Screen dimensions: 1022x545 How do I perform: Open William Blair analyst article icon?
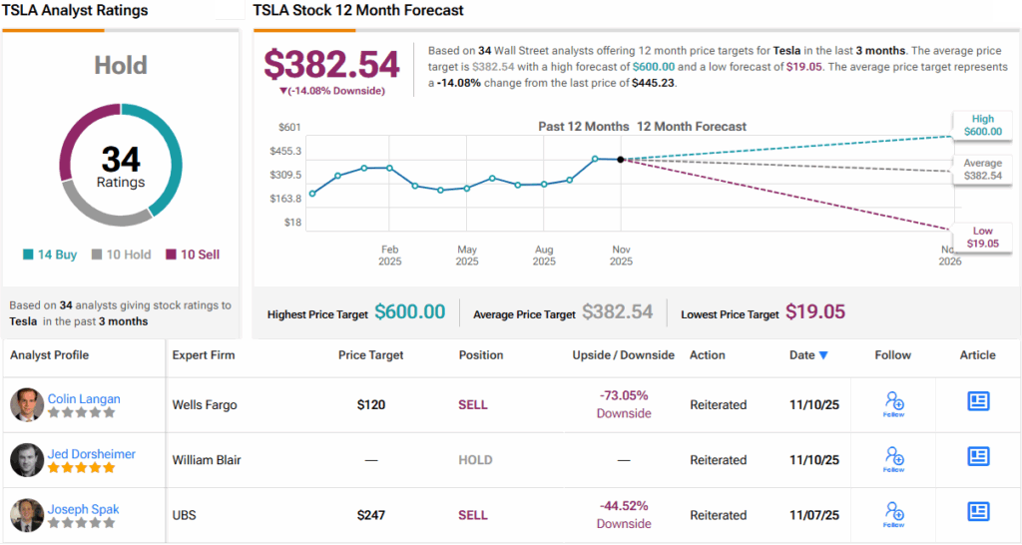(978, 456)
